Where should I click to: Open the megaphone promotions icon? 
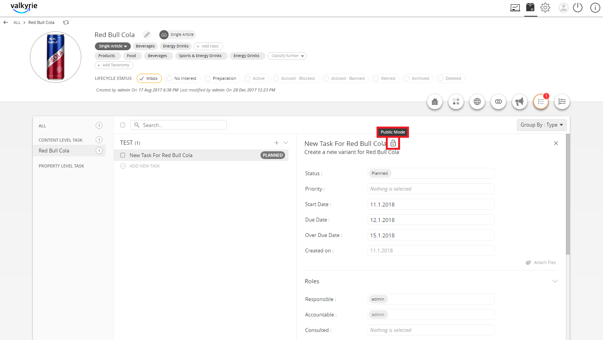pyautogui.click(x=520, y=101)
